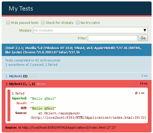
Task: Click the 'Filter:' label
Action: pyautogui.click(x=82, y=38)
